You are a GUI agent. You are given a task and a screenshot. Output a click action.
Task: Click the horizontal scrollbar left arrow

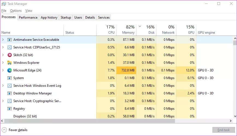coord(2,121)
